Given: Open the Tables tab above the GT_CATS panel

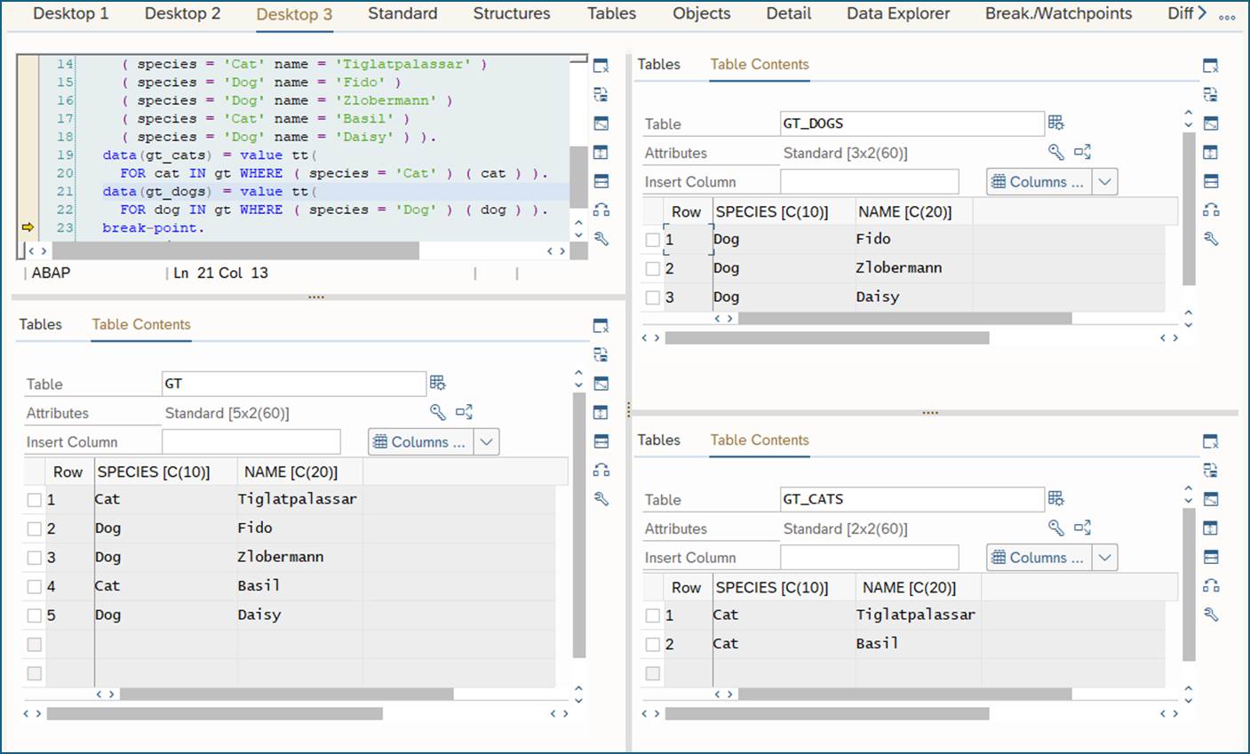Looking at the screenshot, I should [658, 440].
